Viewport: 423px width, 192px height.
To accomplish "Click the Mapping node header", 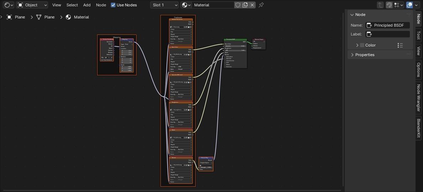I will coord(127,39).
